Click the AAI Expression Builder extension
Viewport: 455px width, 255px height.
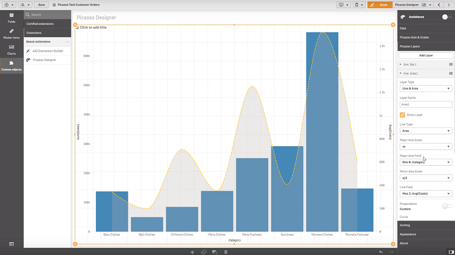[48, 51]
